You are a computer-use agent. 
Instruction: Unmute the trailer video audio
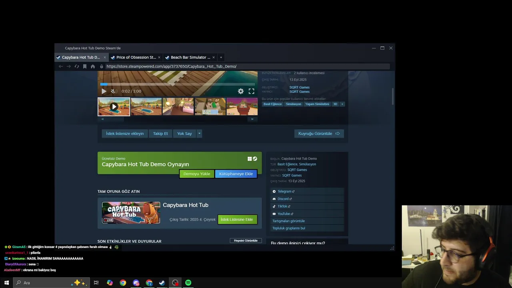(x=113, y=91)
